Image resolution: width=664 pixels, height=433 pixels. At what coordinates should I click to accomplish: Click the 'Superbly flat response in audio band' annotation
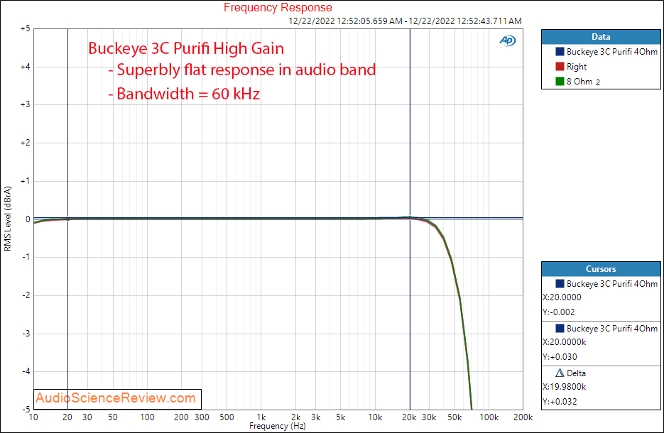[241, 70]
